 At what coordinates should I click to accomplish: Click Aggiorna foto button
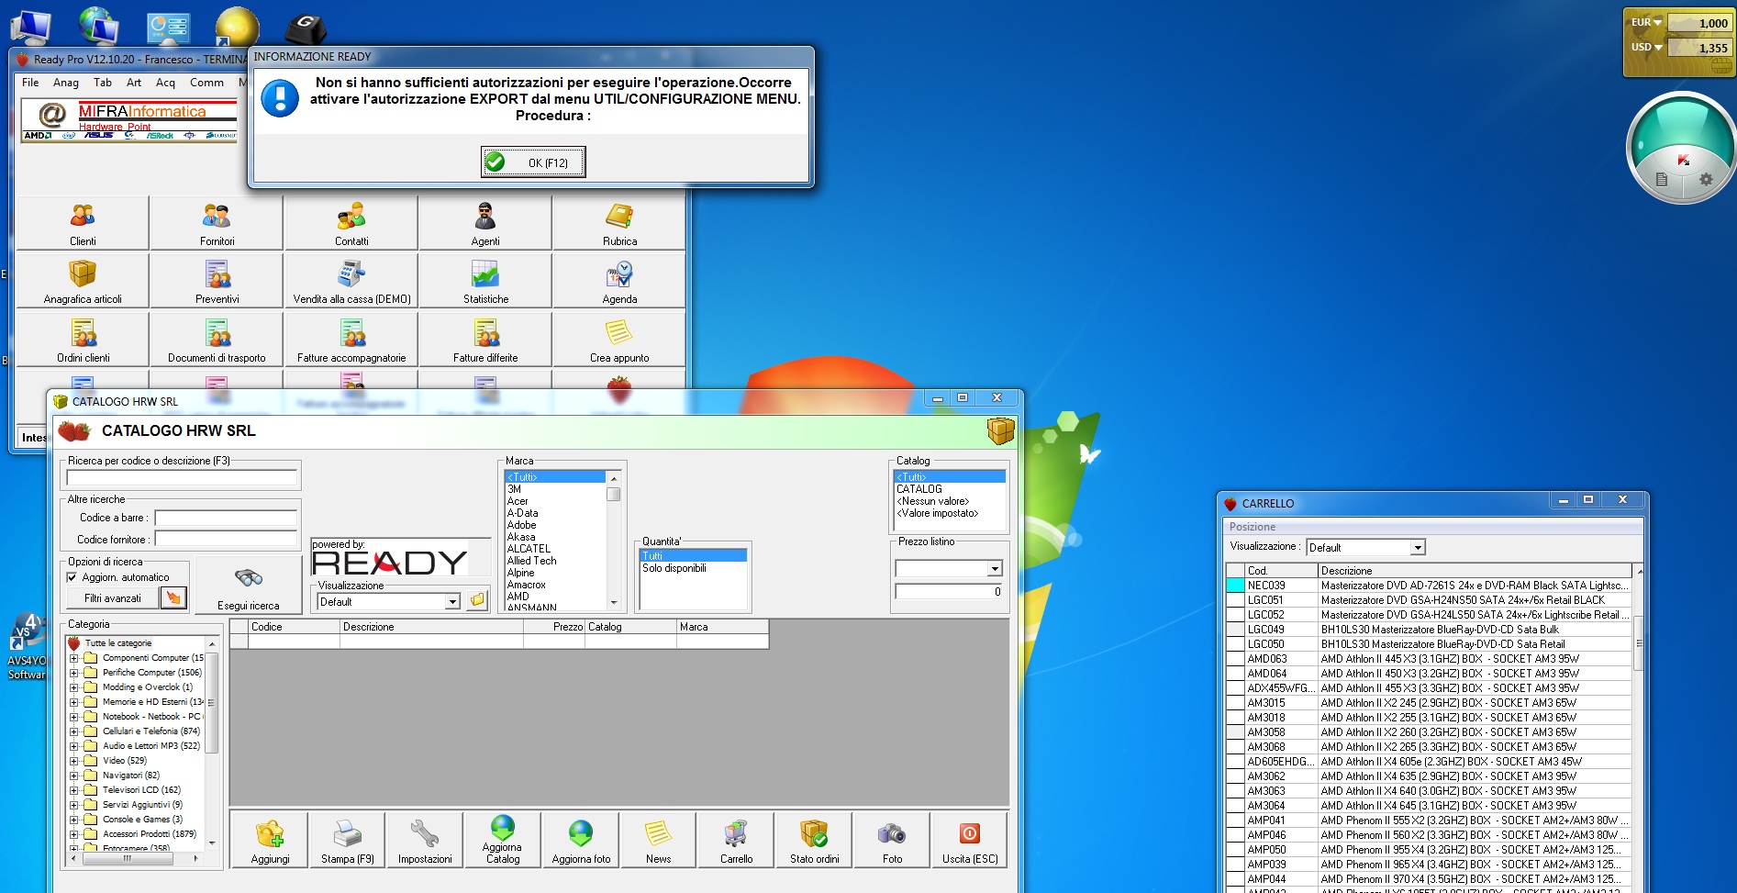pyautogui.click(x=581, y=841)
